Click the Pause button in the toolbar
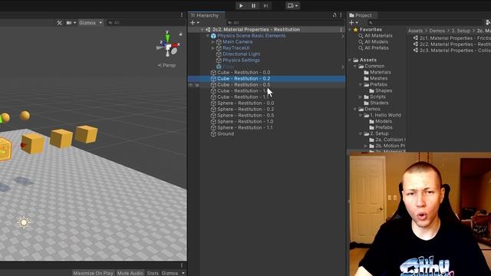491x276 pixels. pyautogui.click(x=253, y=5)
